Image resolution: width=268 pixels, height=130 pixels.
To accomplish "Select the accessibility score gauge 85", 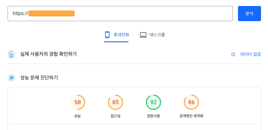I will tap(115, 102).
